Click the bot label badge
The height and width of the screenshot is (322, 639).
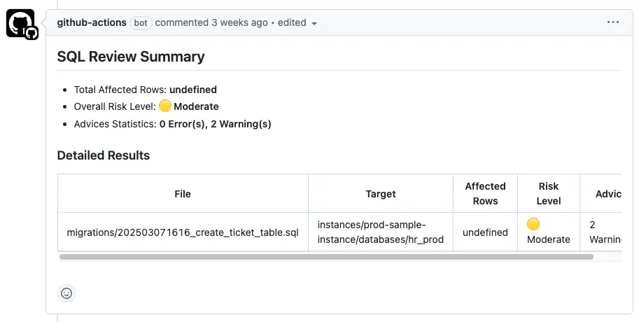[141, 23]
